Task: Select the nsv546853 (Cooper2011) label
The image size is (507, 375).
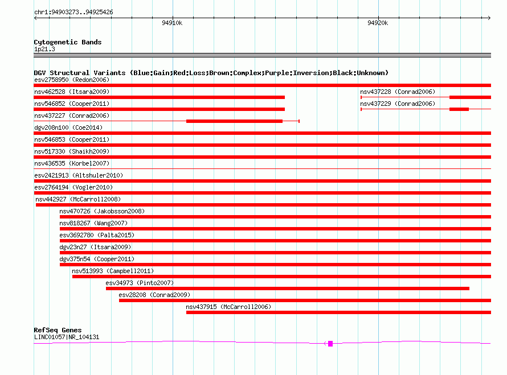Action: tap(72, 139)
